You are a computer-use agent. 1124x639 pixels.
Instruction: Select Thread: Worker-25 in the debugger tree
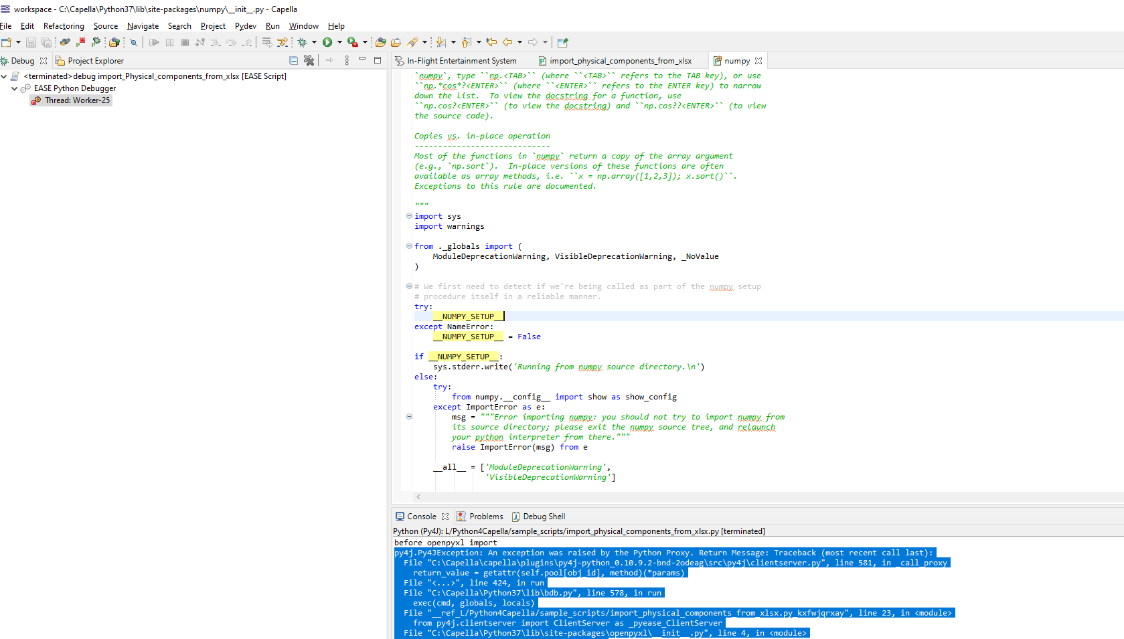[76, 100]
